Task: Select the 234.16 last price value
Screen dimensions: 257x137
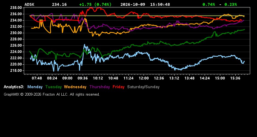Action: [59, 4]
